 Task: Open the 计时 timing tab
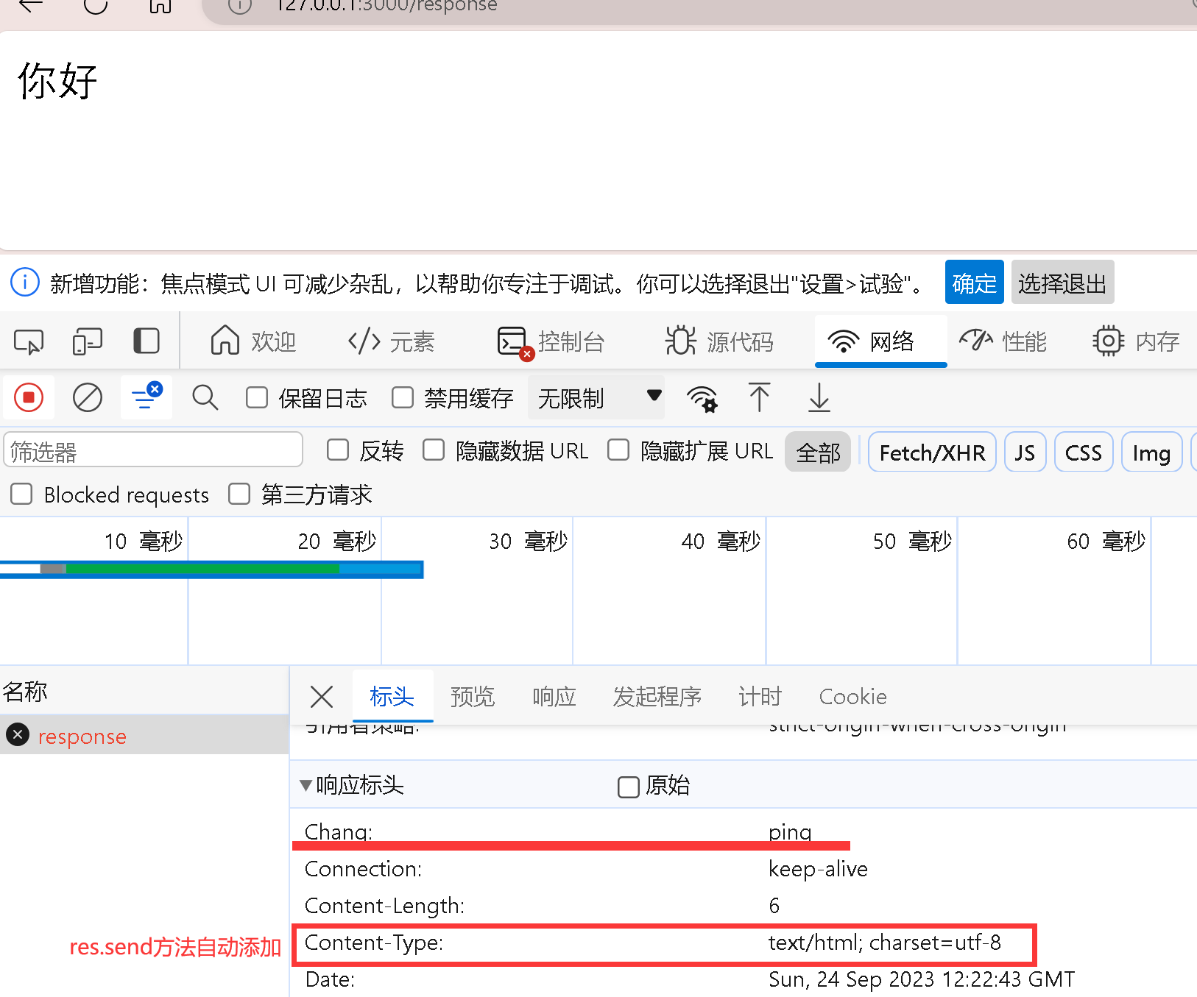[x=760, y=696]
